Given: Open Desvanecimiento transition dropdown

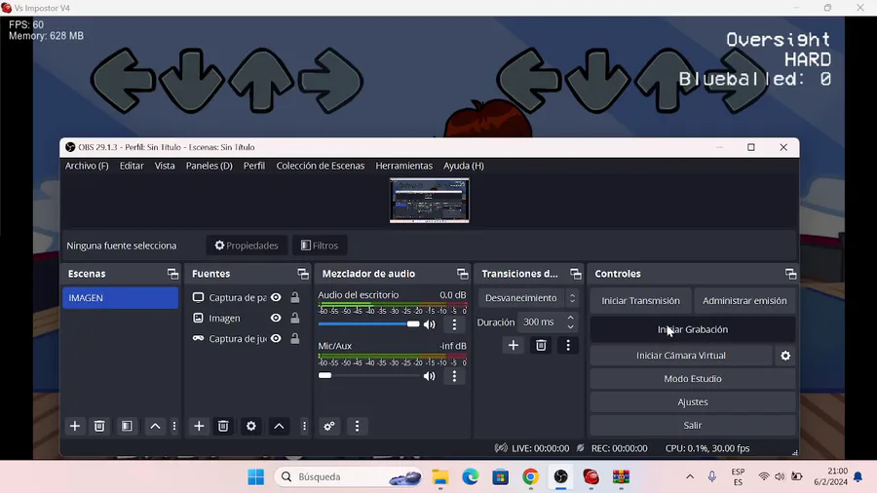Looking at the screenshot, I should [x=528, y=298].
